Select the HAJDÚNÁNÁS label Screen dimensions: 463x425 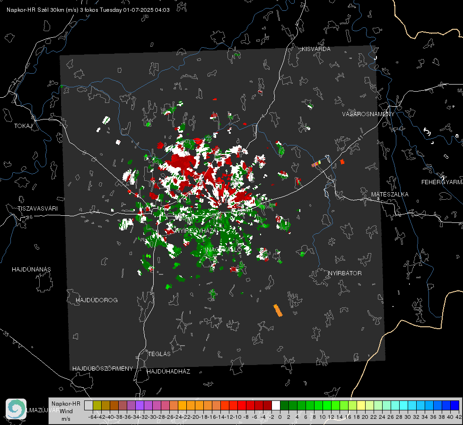pyautogui.click(x=31, y=270)
